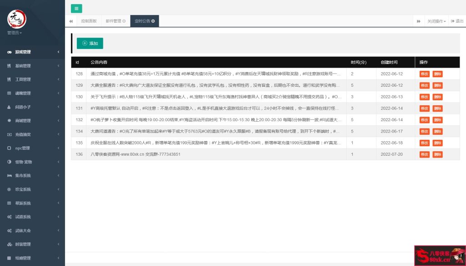Switch to the 控制面板 tab

[x=90, y=21]
